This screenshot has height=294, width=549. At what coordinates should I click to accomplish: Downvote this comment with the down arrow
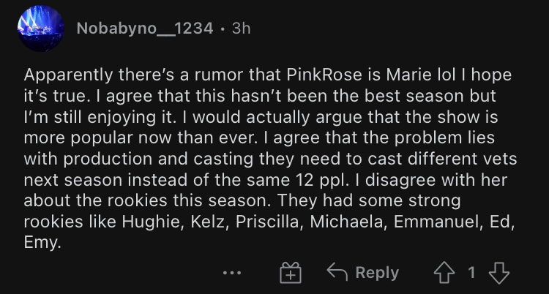point(499,273)
